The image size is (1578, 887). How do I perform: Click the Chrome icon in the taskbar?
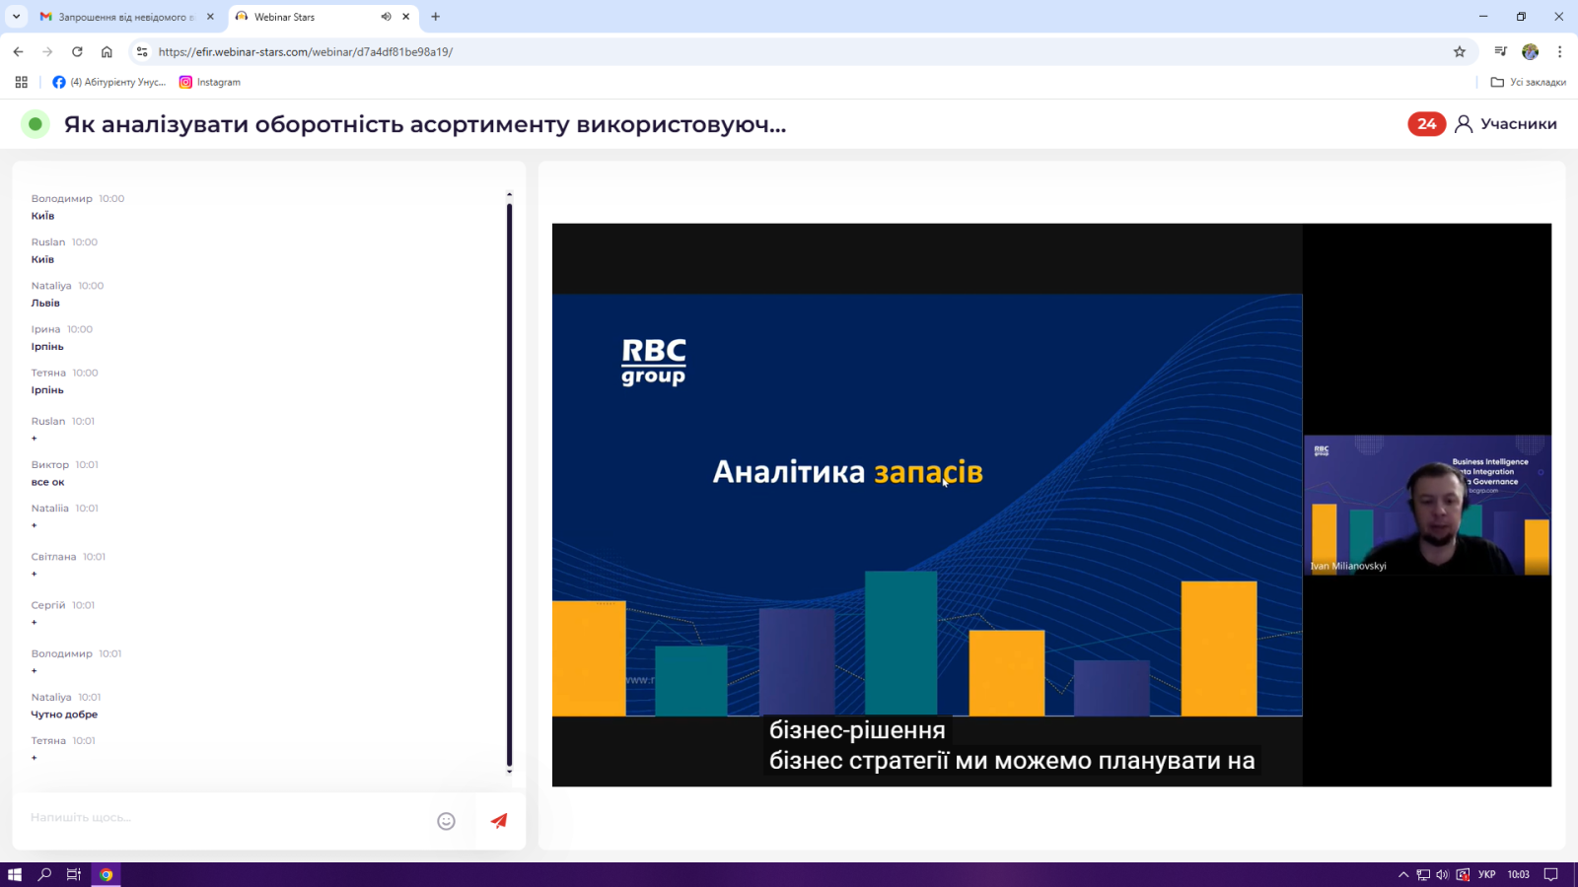tap(106, 874)
